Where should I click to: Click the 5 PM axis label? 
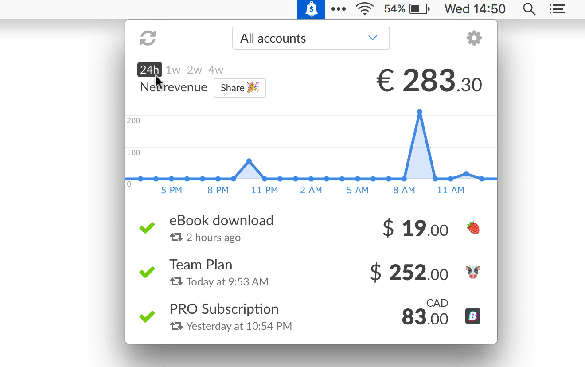172,190
